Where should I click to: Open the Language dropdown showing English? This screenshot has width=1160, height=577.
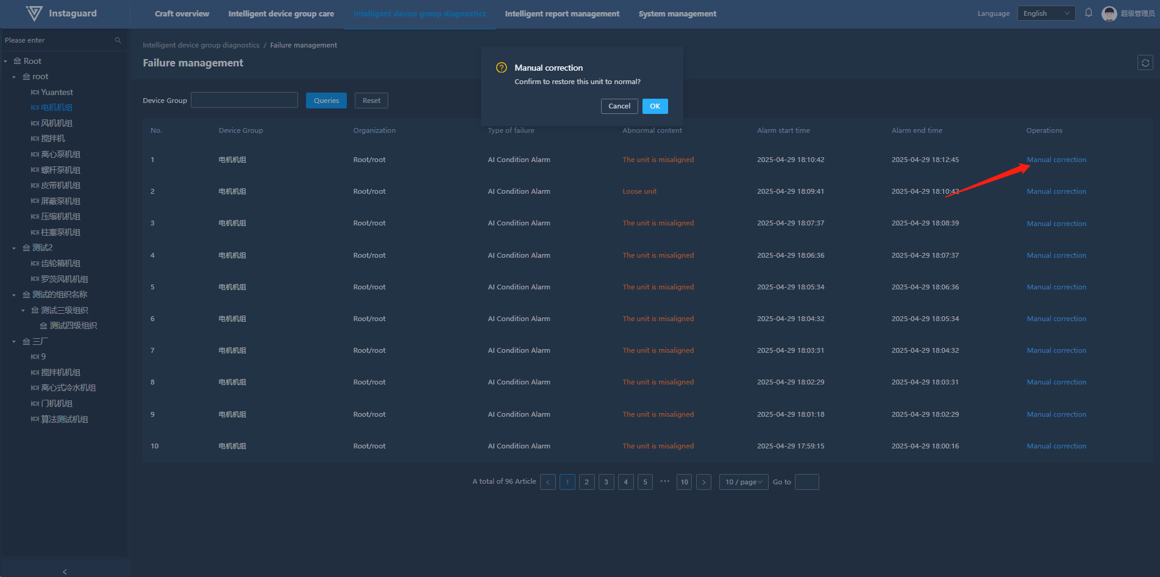(1045, 13)
